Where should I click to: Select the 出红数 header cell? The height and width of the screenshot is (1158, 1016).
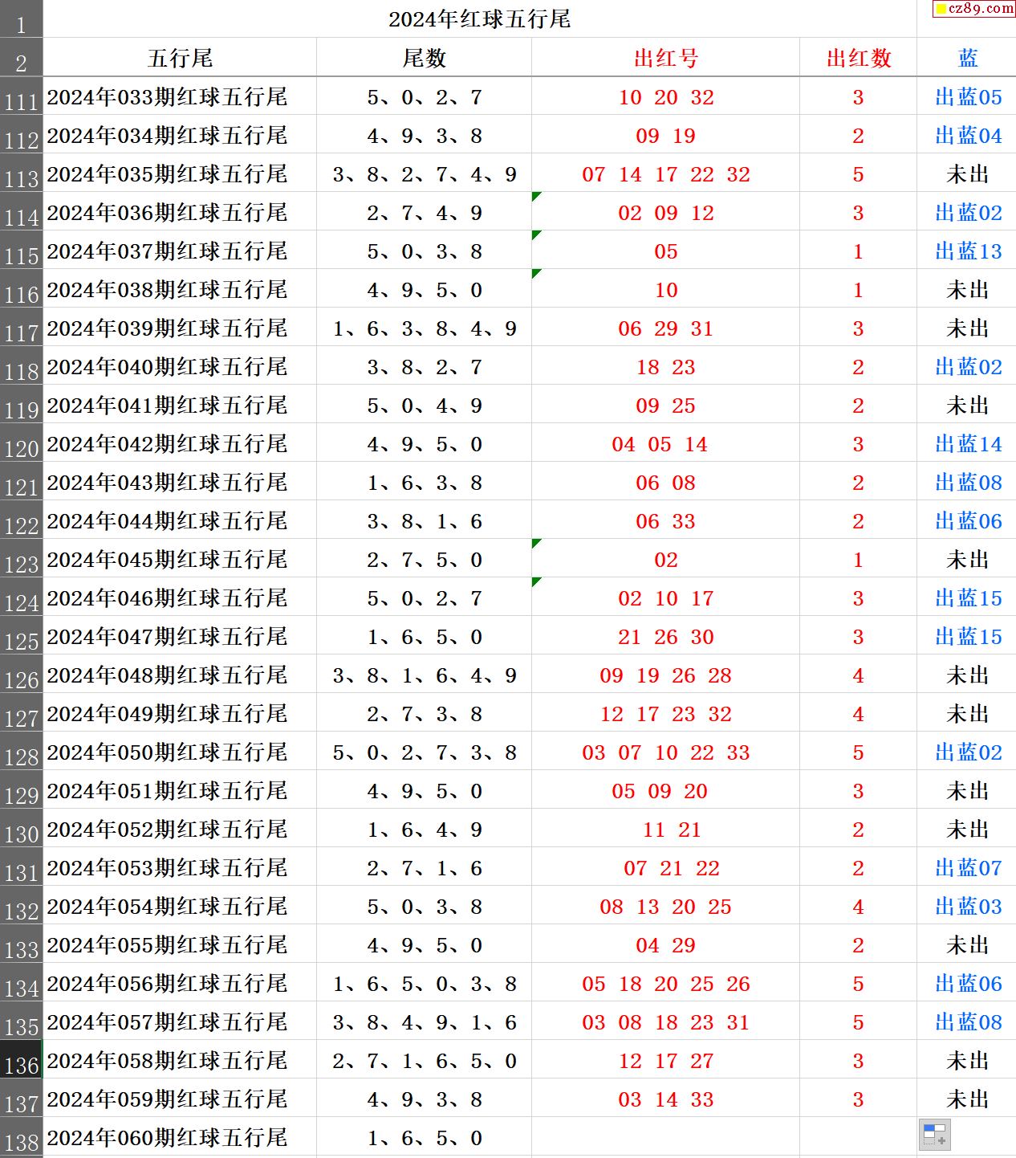[858, 59]
